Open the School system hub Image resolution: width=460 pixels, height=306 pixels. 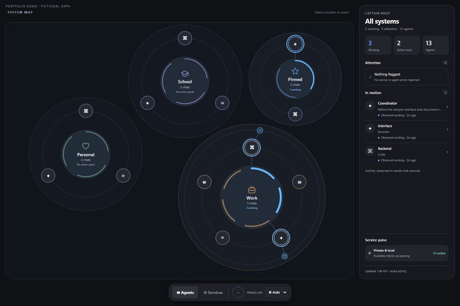(x=185, y=82)
